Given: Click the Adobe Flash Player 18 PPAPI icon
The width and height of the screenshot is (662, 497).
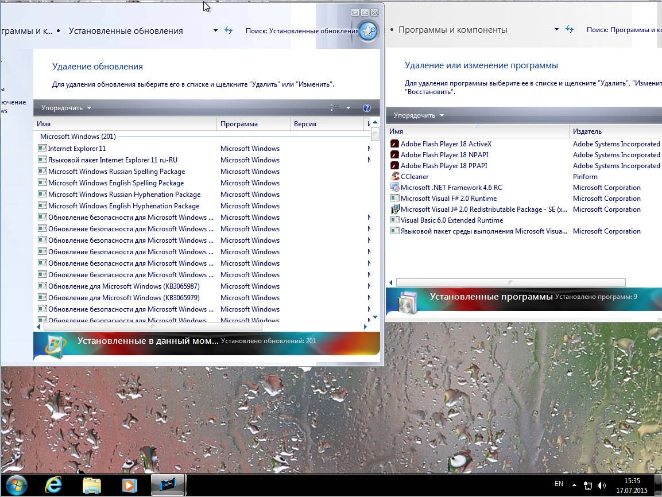Looking at the screenshot, I should (x=395, y=166).
